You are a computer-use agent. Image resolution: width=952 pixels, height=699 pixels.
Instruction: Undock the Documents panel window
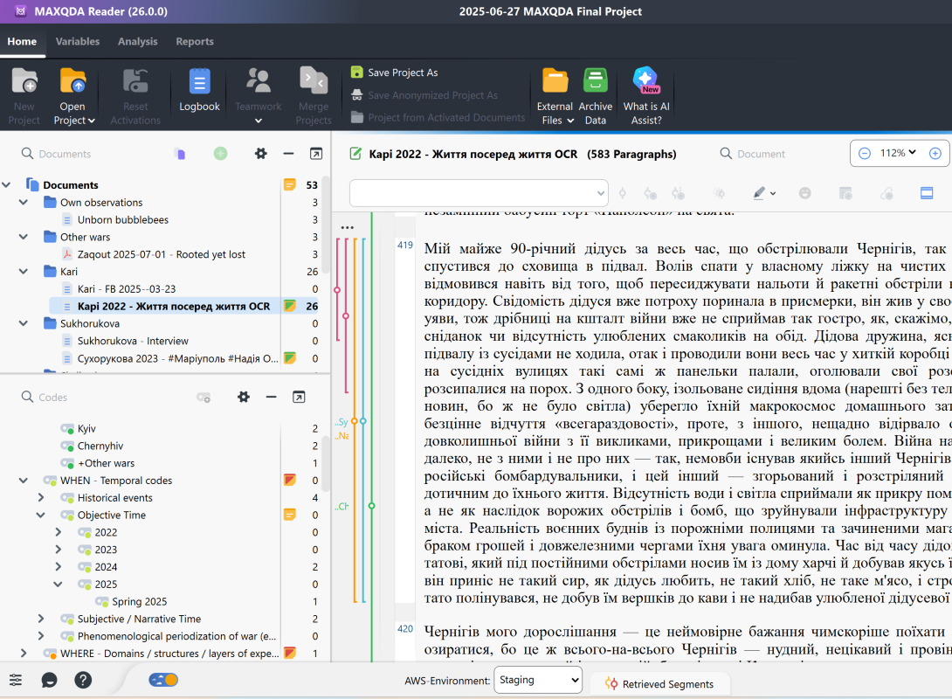315,154
